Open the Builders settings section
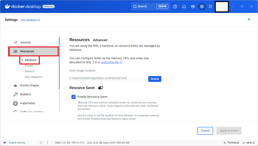 click(25, 94)
